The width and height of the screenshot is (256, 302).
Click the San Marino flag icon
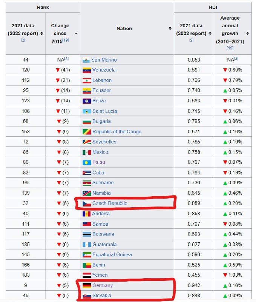point(86,60)
